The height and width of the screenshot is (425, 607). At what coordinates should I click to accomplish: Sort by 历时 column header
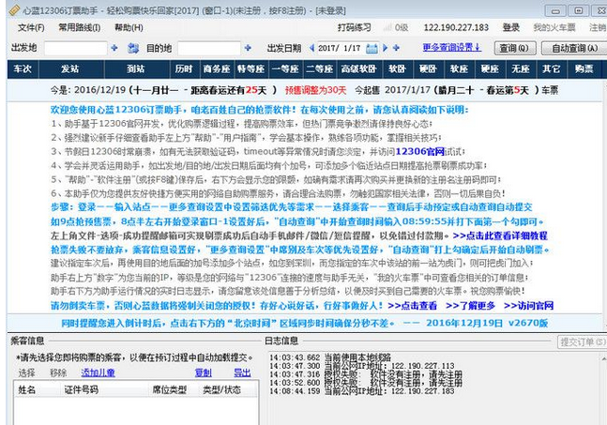(x=184, y=69)
